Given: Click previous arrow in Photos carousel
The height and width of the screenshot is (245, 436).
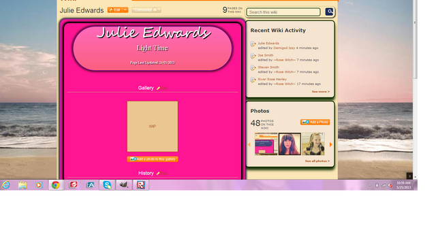Looking at the screenshot, I should 249,144.
